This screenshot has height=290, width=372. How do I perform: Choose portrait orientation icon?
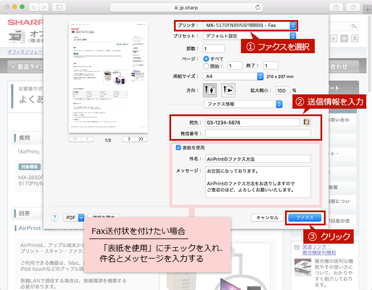click(x=209, y=90)
